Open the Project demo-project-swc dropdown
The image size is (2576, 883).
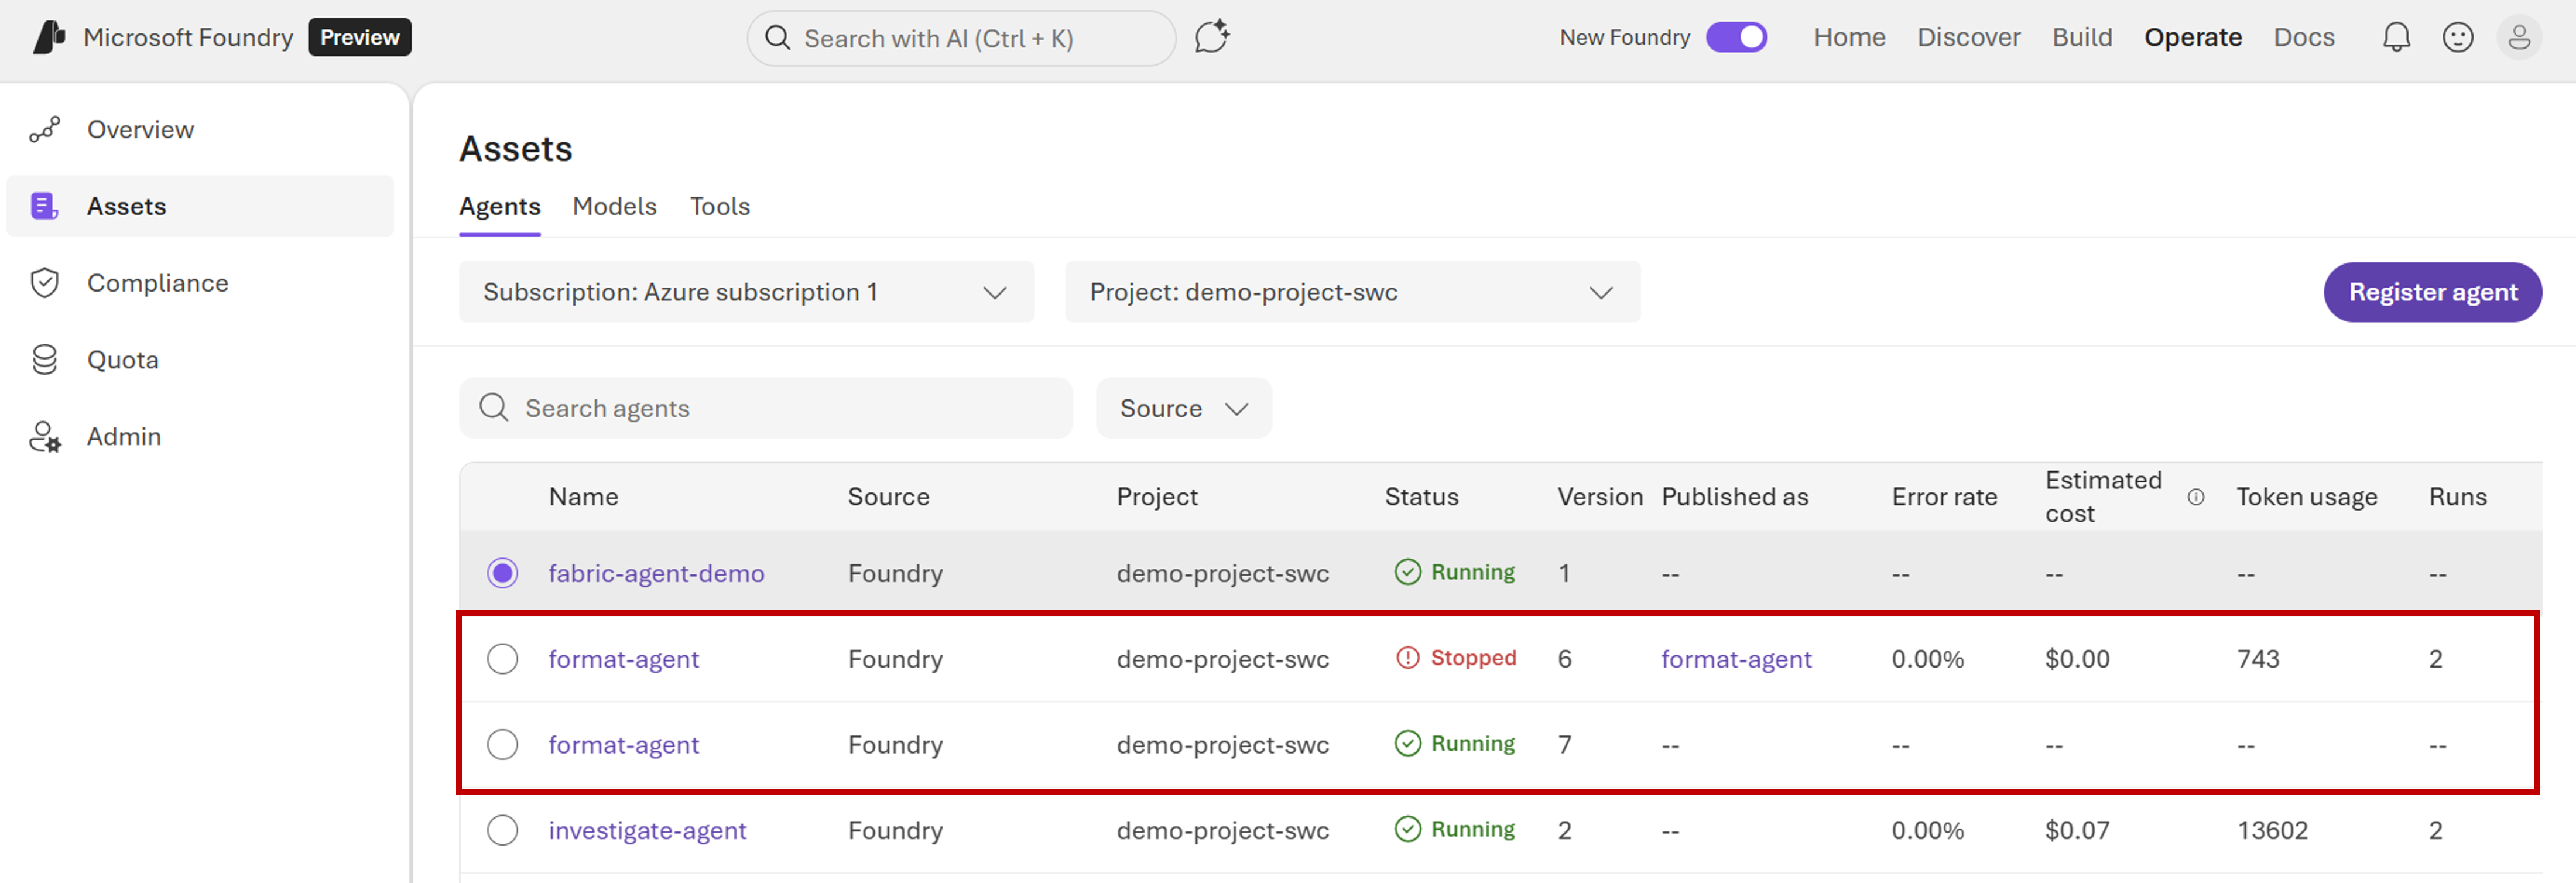[x=1352, y=292]
